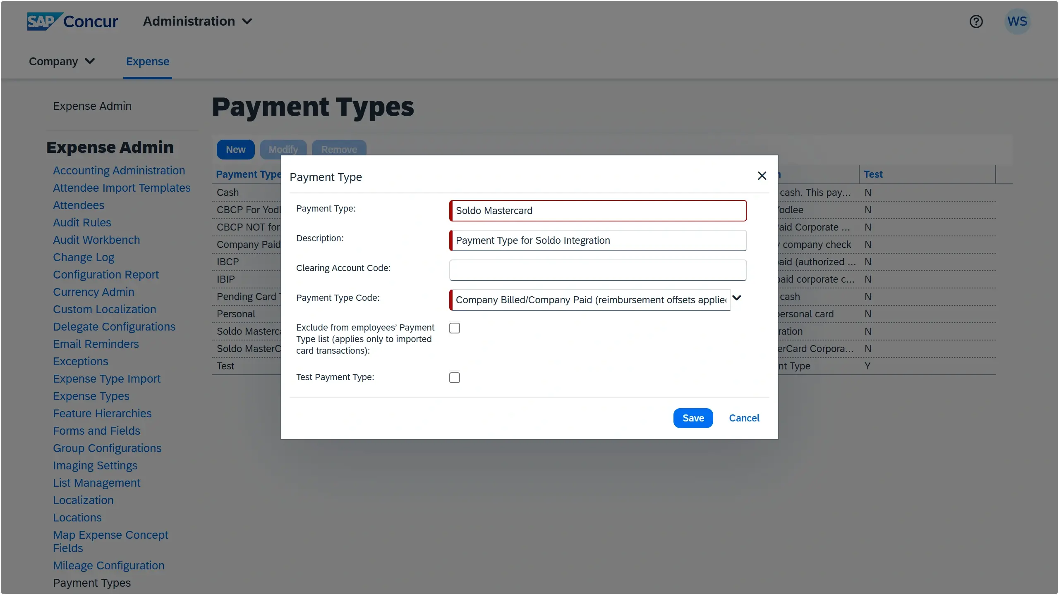
Task: Click the Payment Type name field
Action: pos(598,211)
